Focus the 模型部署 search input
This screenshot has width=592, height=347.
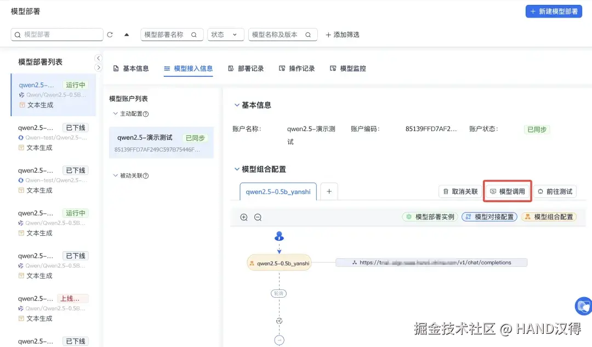click(x=57, y=35)
